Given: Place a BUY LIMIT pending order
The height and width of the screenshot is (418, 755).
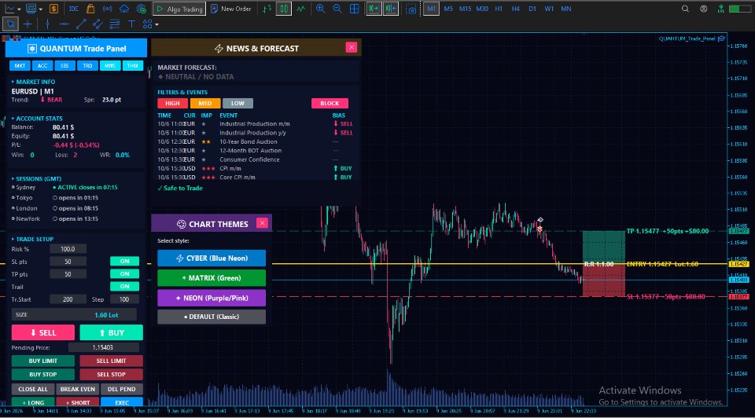Looking at the screenshot, I should coord(42,361).
